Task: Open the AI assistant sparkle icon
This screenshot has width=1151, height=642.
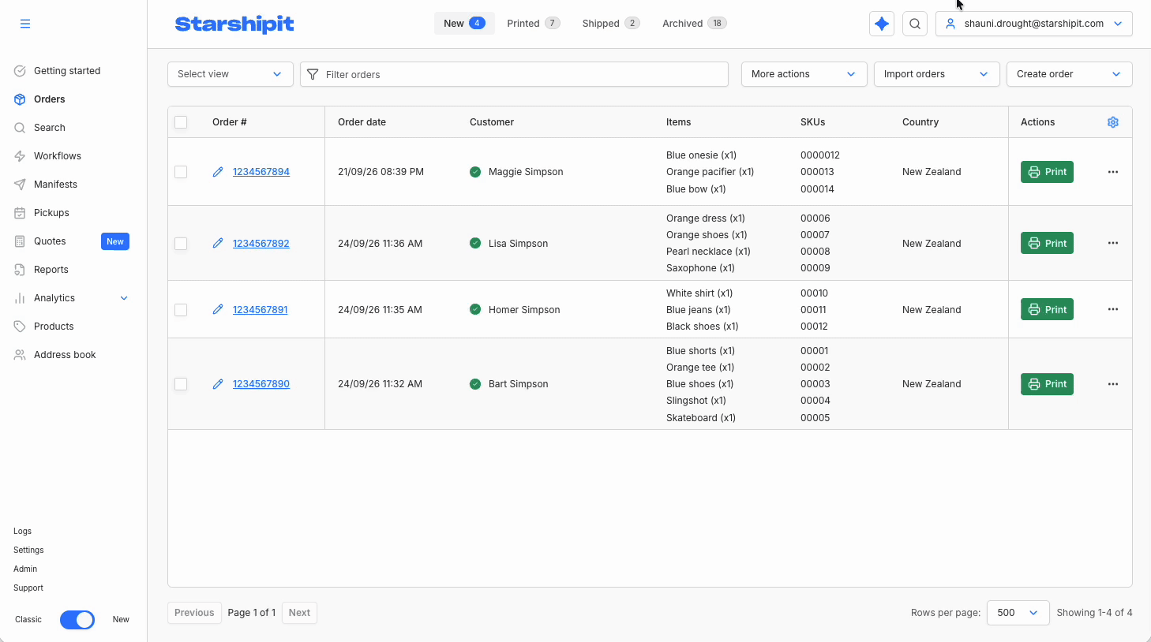Action: [x=882, y=24]
